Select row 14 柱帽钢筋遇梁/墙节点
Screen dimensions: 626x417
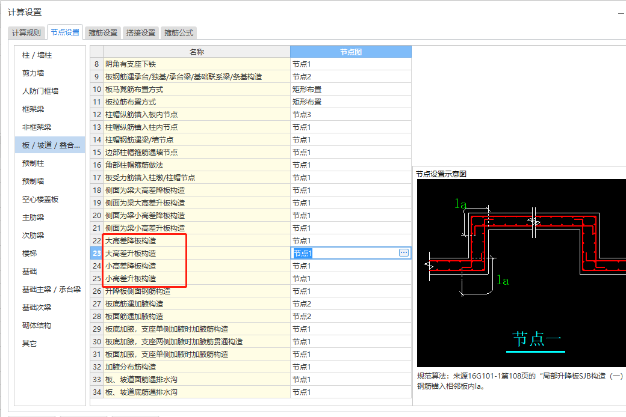[x=196, y=140]
